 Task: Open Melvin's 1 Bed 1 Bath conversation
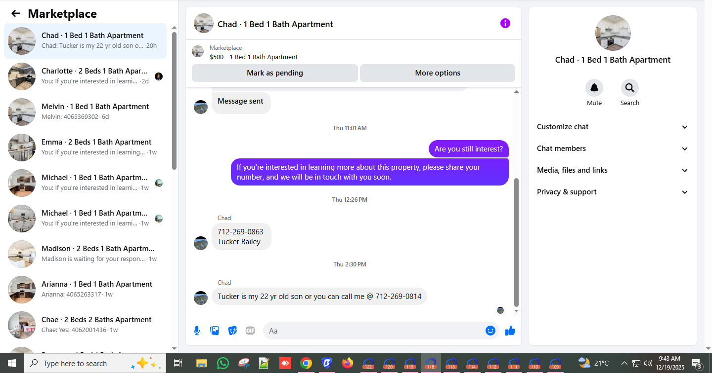tap(85, 112)
